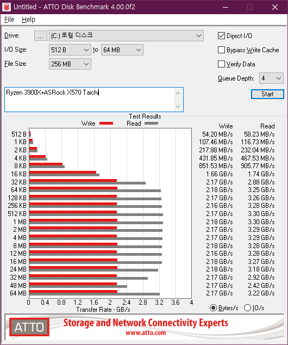Enable Bypass Write Cache checkbox
The width and height of the screenshot is (288, 345).
pyautogui.click(x=221, y=50)
